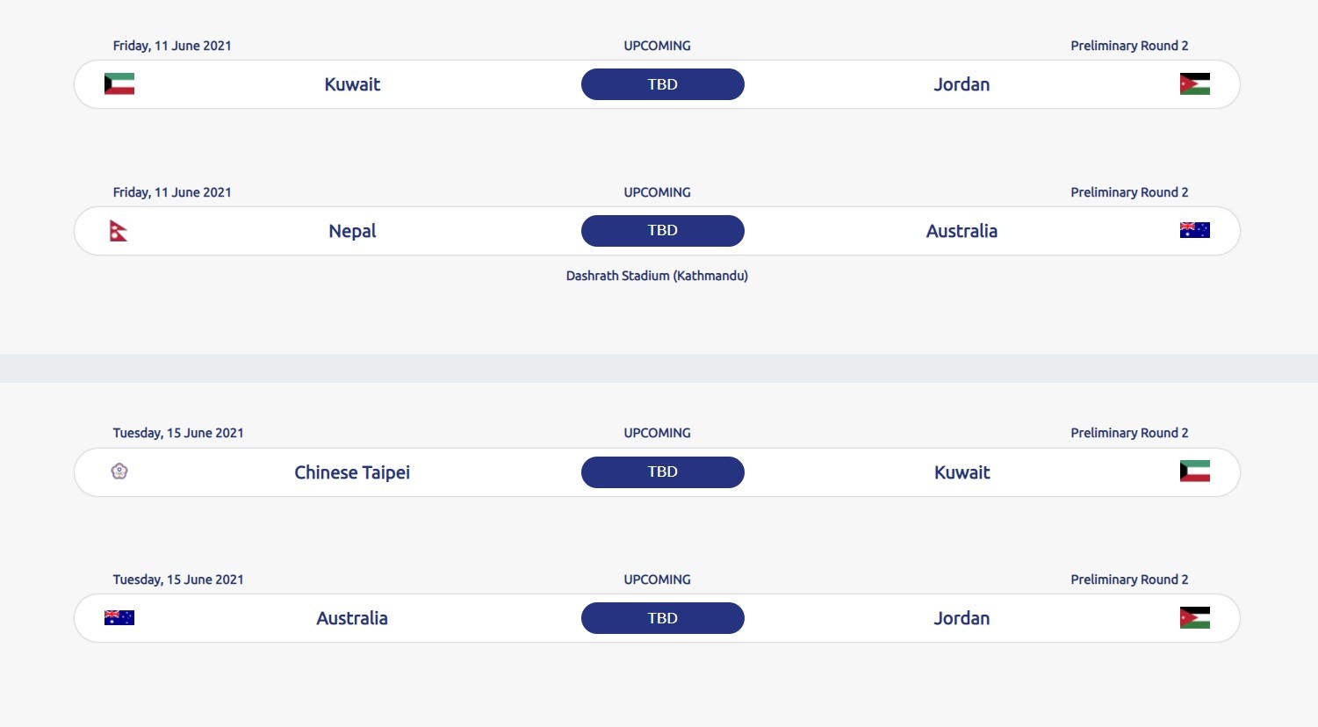Screen dimensions: 1318x727
Task: Open Chinese Taipei team name link
Action: 352,472
